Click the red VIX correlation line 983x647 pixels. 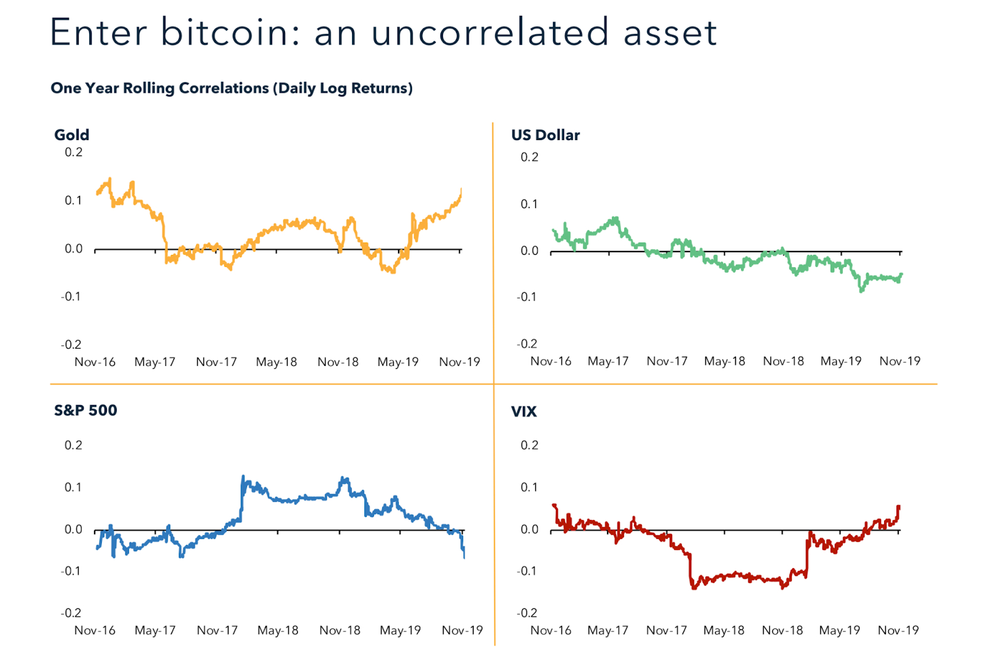pyautogui.click(x=737, y=576)
